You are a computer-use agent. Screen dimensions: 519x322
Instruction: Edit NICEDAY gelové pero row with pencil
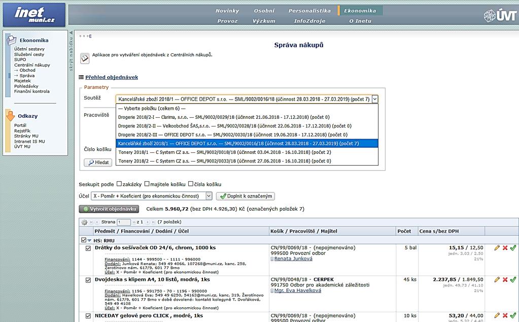(497, 315)
